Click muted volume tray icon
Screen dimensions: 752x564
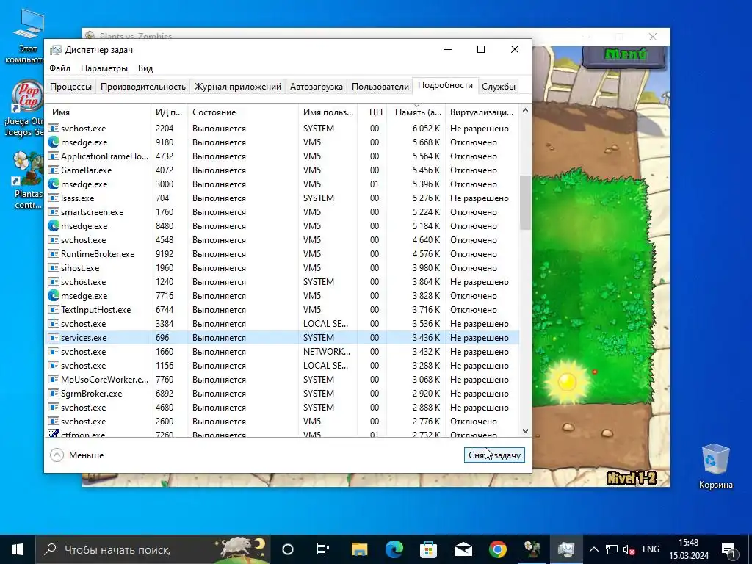point(629,549)
